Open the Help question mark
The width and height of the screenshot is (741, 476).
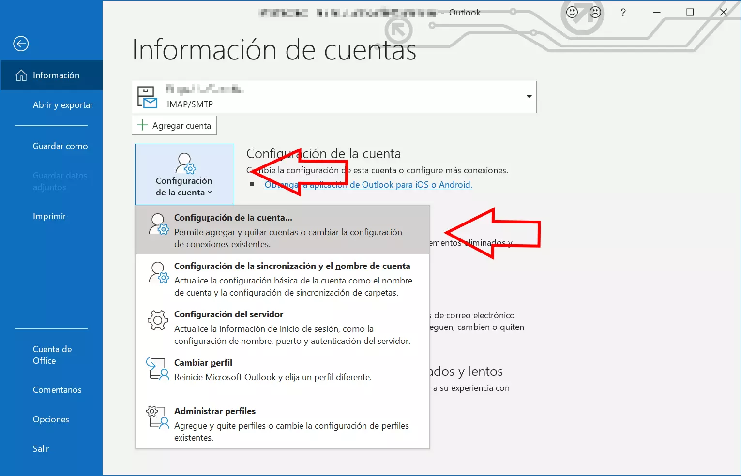click(x=623, y=13)
